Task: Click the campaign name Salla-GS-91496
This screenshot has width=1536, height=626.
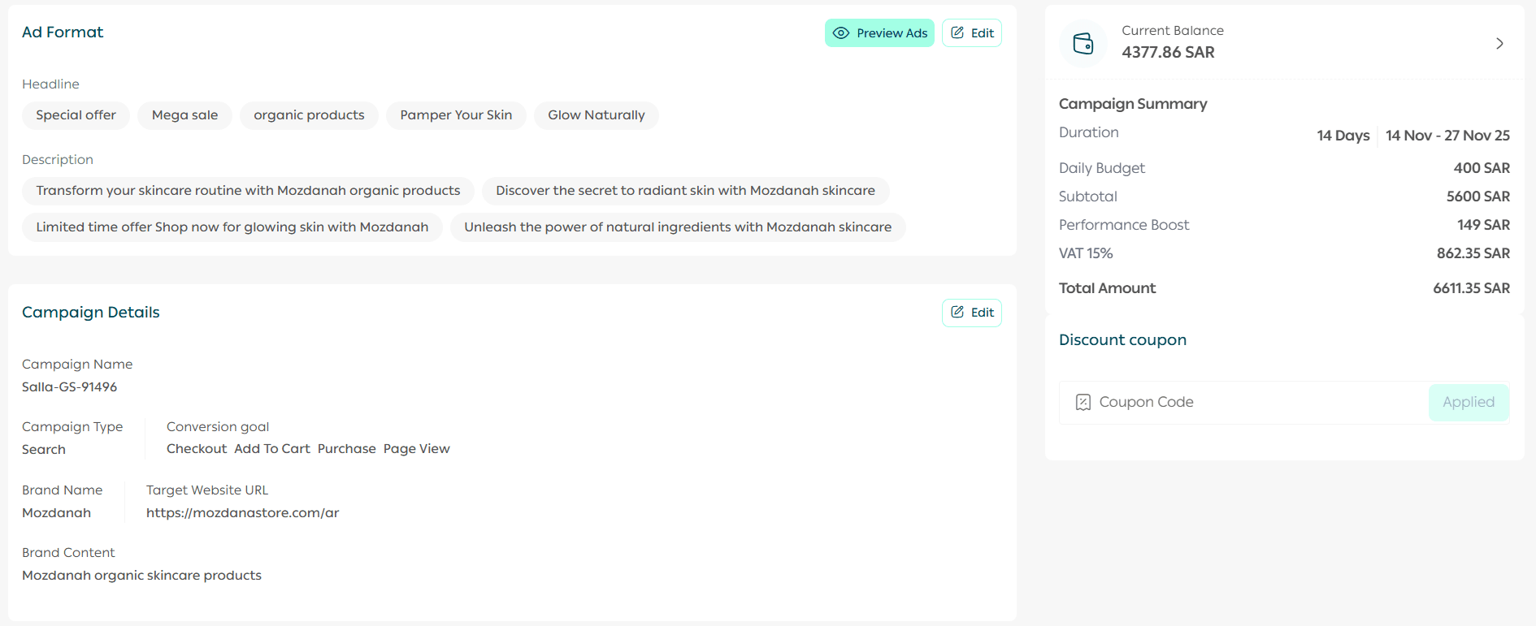Action: (69, 387)
